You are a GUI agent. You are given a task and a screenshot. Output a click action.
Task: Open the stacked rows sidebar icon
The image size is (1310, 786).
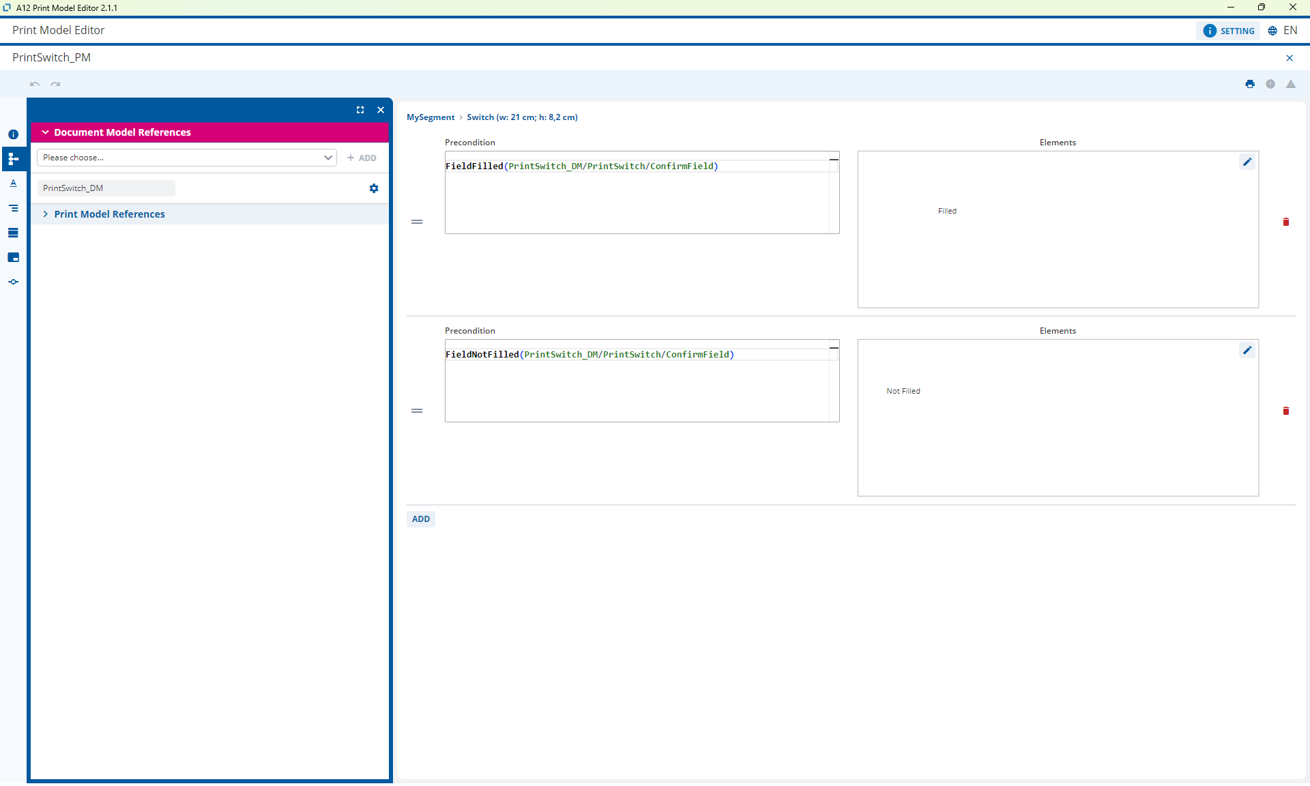click(13, 233)
